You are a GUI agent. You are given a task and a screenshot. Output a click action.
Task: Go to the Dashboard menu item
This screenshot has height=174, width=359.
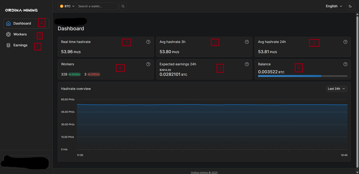(26, 23)
